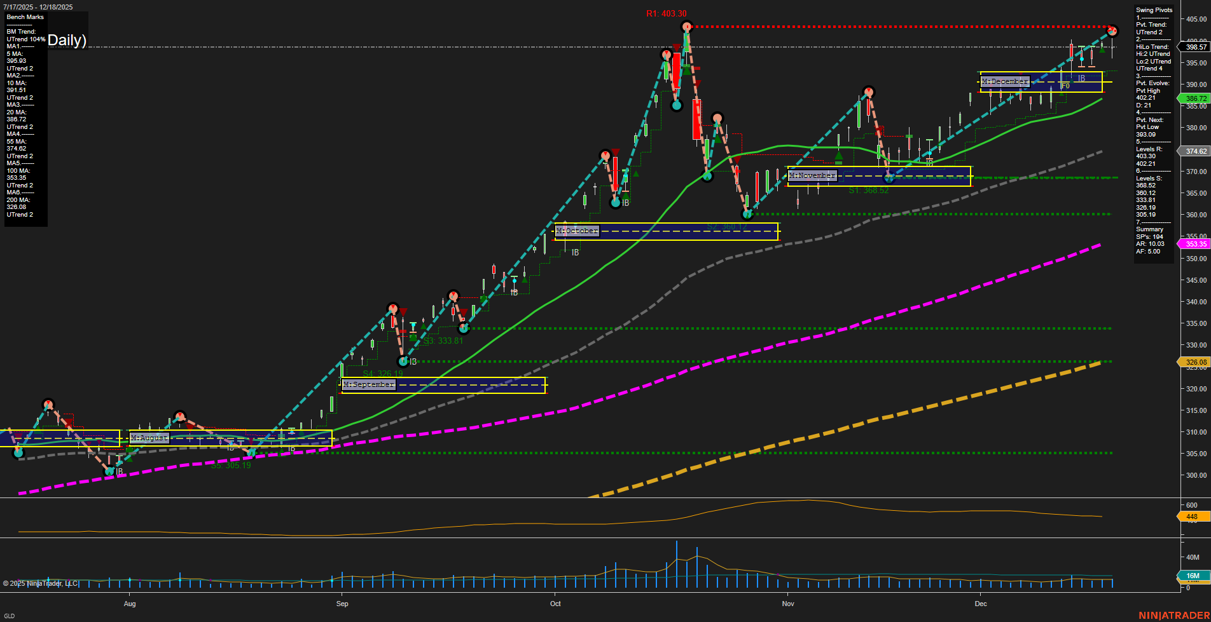This screenshot has width=1211, height=622.
Task: Select the Aug axis label
Action: point(130,604)
